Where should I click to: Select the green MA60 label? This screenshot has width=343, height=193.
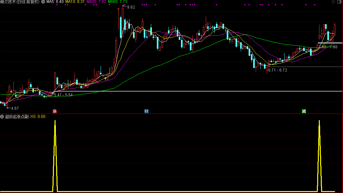[118, 2]
